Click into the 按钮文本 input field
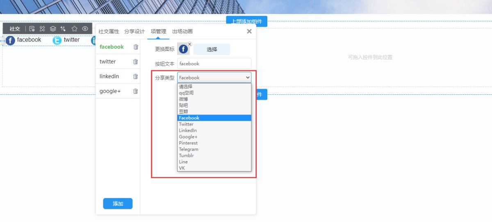The width and height of the screenshot is (492, 222). coord(214,64)
